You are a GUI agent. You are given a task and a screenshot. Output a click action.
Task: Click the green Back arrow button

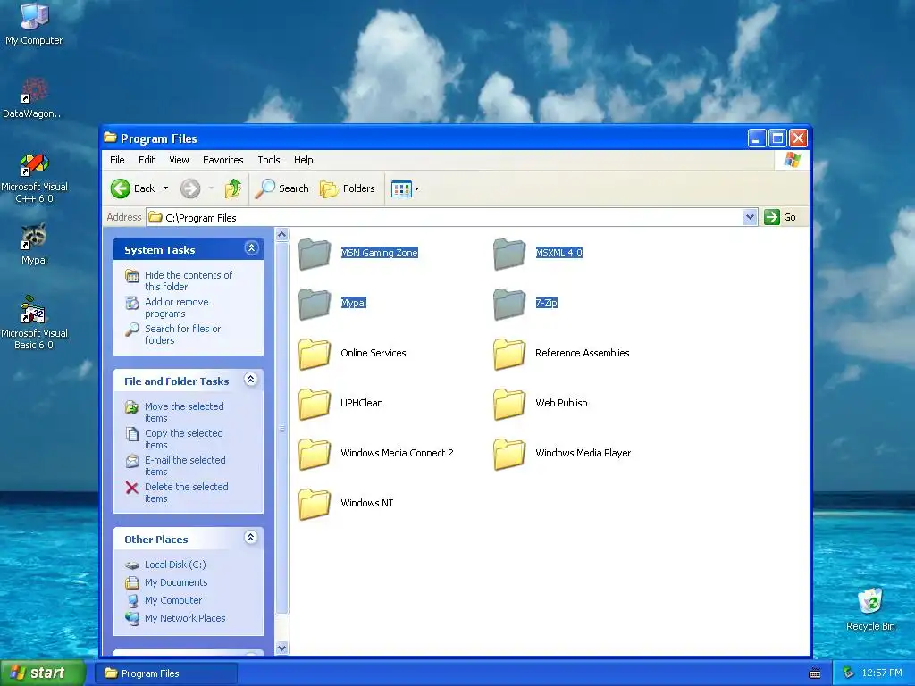(x=121, y=188)
